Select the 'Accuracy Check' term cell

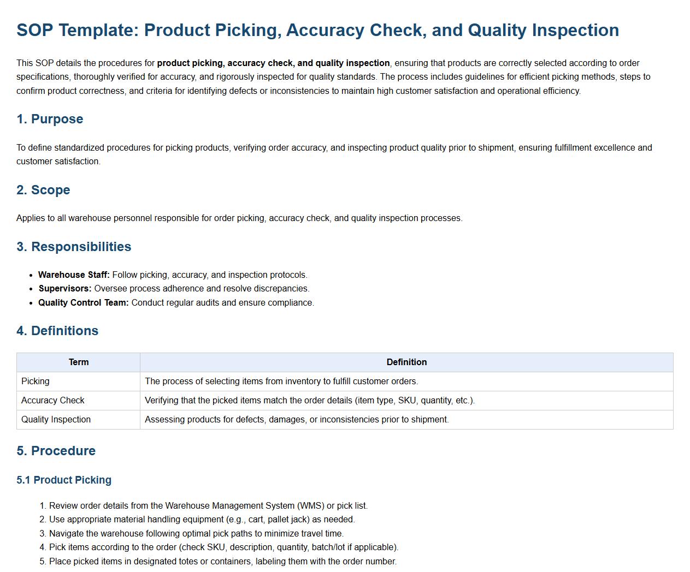(53, 401)
